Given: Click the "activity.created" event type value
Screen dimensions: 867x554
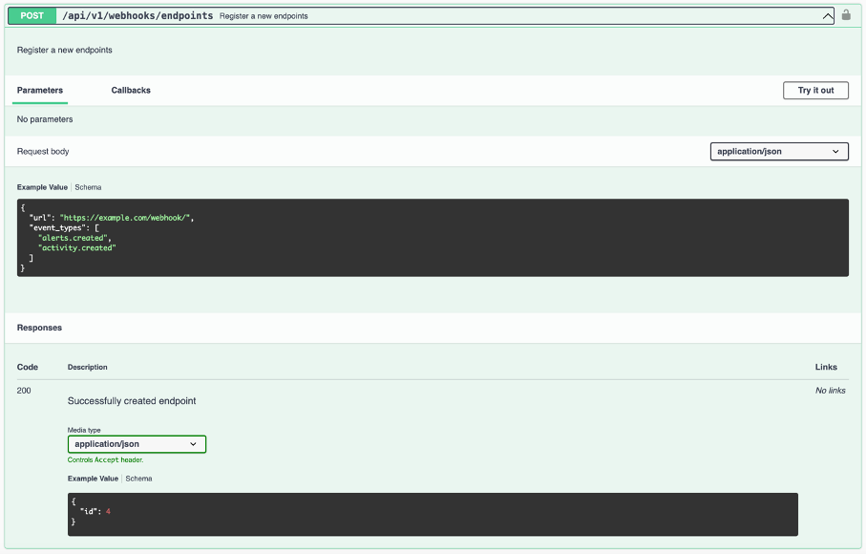Looking at the screenshot, I should (76, 247).
